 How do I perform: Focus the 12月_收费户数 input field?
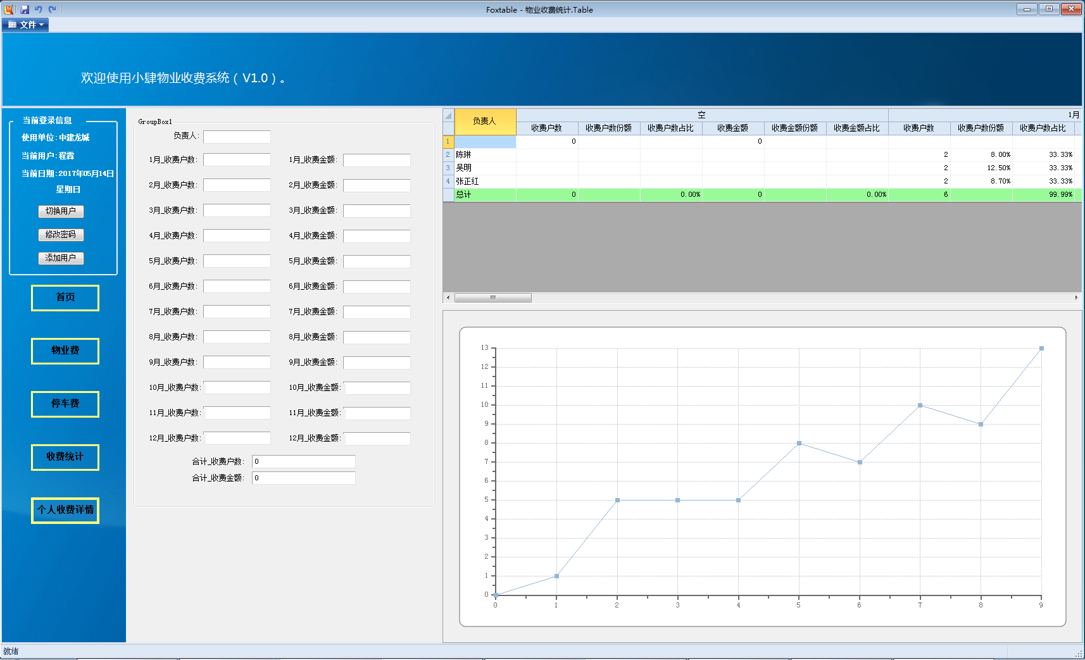click(237, 439)
